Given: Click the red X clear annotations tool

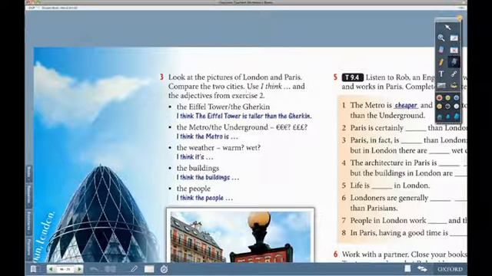Looking at the screenshot, I should click(454, 50).
